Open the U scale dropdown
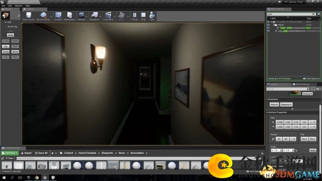 (281, 150)
